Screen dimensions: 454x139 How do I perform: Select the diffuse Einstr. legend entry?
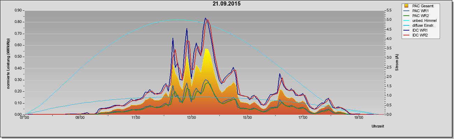click(420, 26)
